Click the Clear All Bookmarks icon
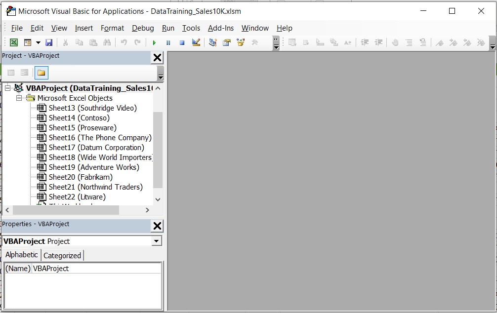This screenshot has width=497, height=313. (481, 42)
